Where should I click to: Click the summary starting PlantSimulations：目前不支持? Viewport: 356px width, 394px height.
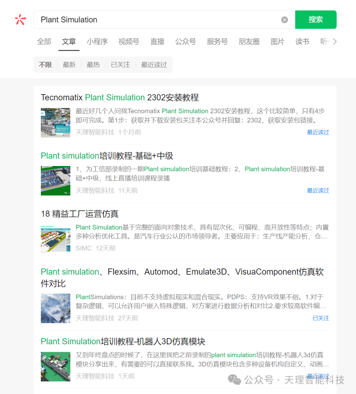[x=201, y=301]
